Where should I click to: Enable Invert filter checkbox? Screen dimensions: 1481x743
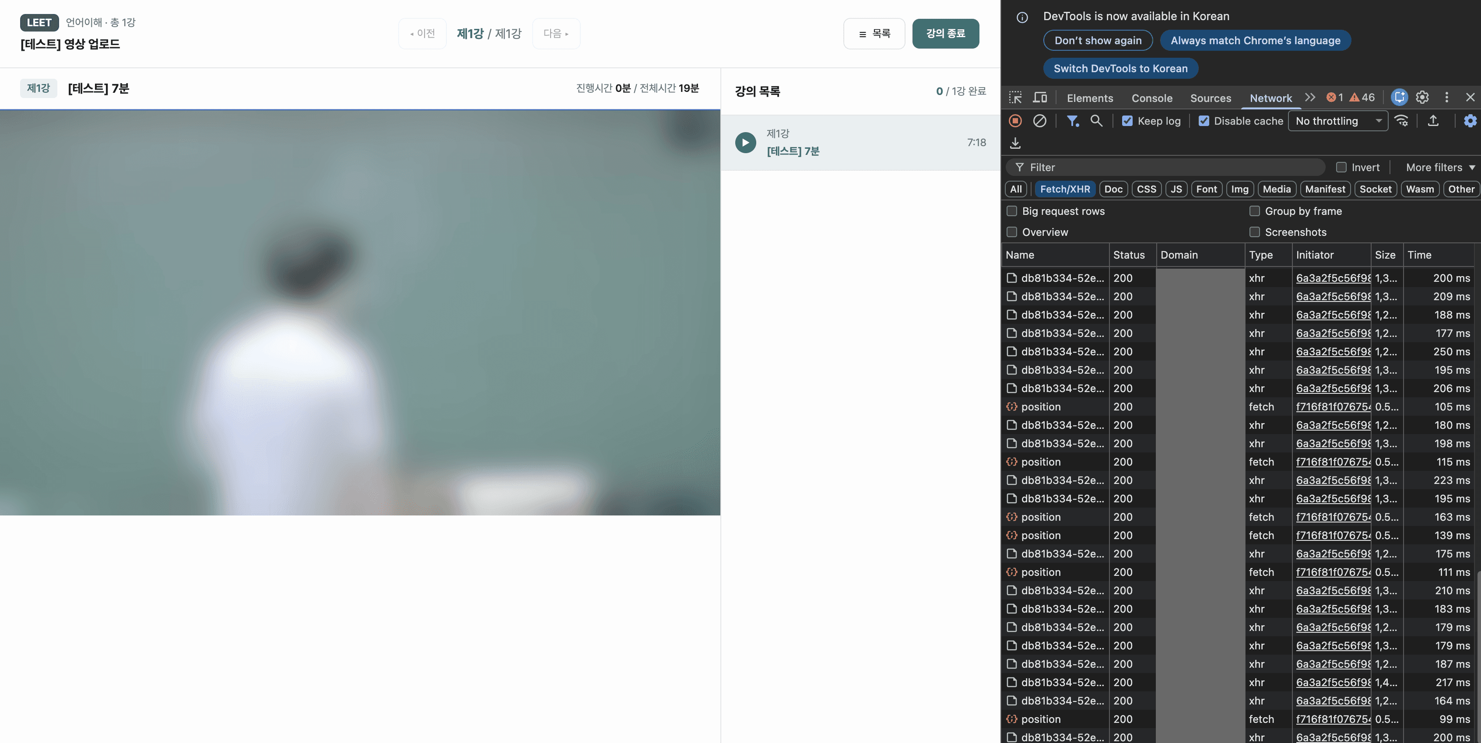[1341, 167]
